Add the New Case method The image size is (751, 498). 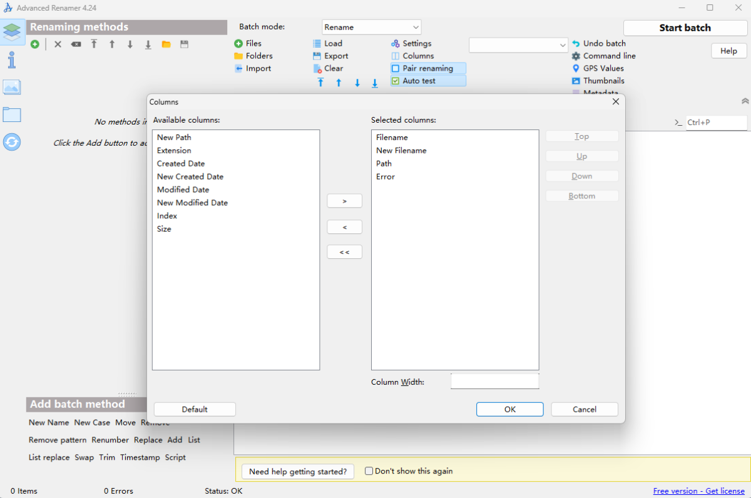click(x=92, y=422)
